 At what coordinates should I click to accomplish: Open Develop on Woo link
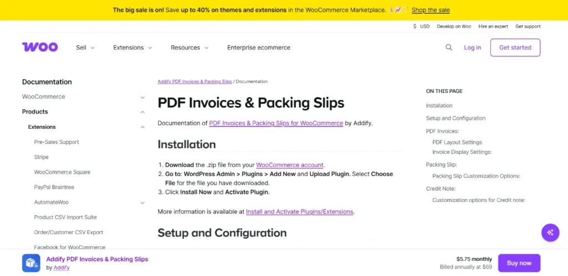coord(454,27)
